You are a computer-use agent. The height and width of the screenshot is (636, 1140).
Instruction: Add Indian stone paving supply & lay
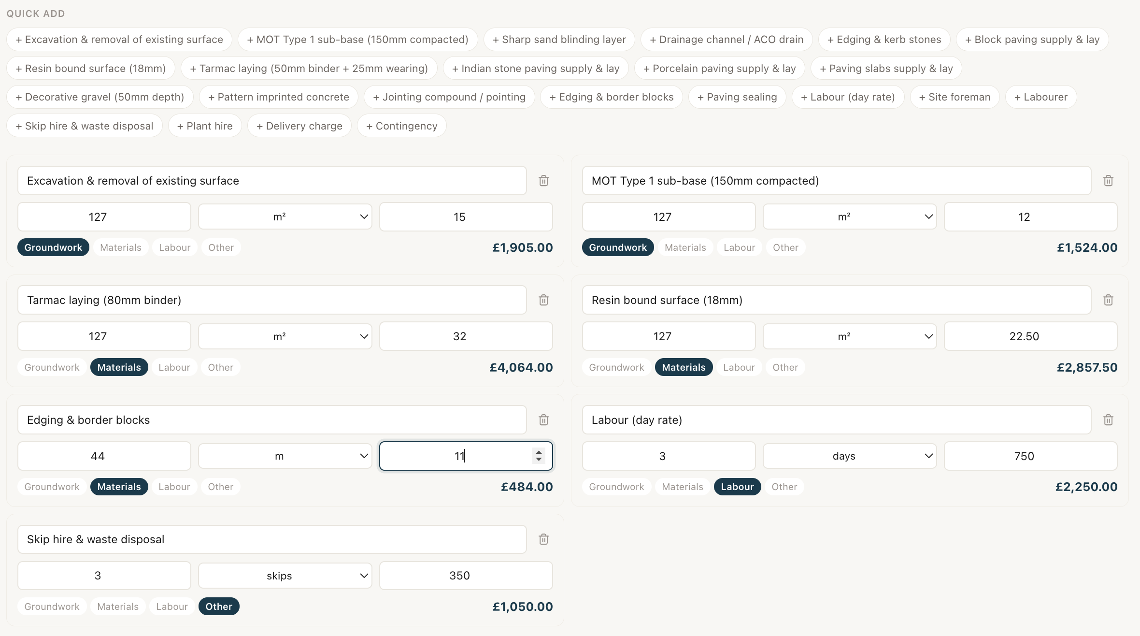pyautogui.click(x=536, y=69)
